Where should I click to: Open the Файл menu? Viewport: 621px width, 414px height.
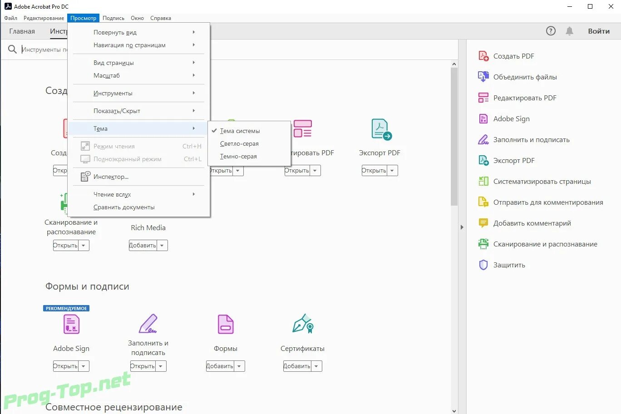click(10, 18)
